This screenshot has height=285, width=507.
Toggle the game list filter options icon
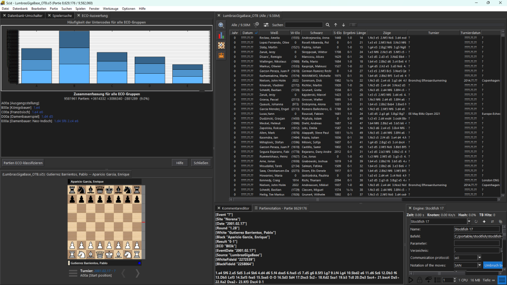pos(266,25)
